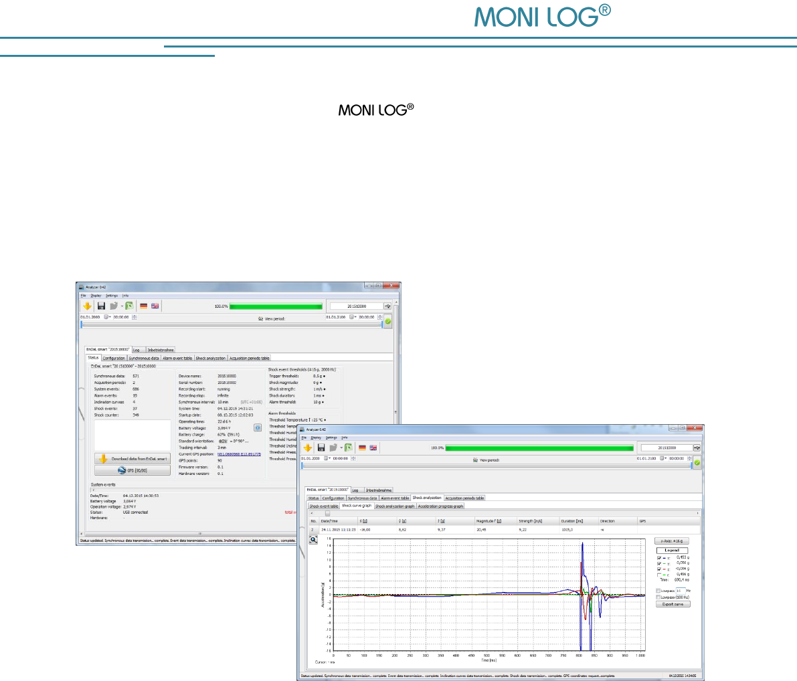The width and height of the screenshot is (797, 681).
Task: Click horizontal scrollbar above shock event table
Action: 504,513
